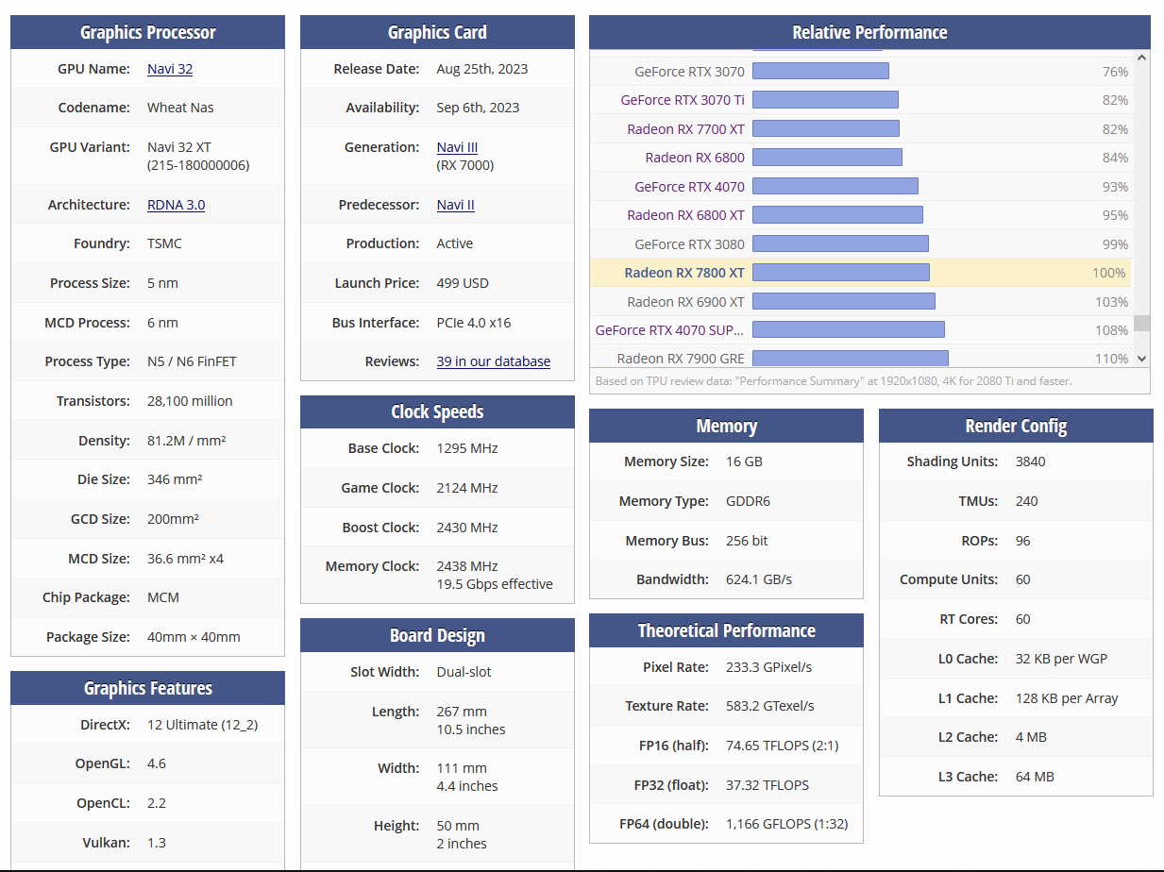This screenshot has height=872, width=1164.
Task: Open GeForce RTX 4070 performance entry
Action: click(x=689, y=187)
